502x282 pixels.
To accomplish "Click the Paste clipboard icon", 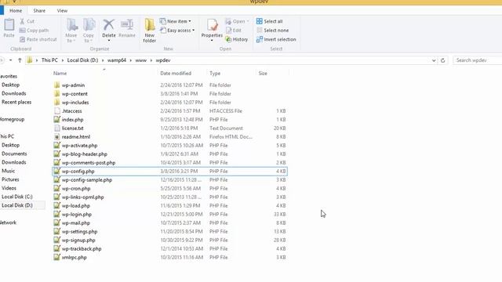I will coord(9,25).
